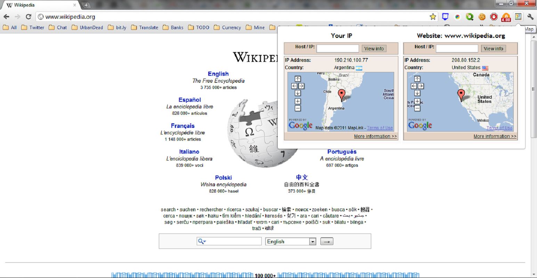Pan the Your IP map up
The width and height of the screenshot is (537, 278).
298,79
